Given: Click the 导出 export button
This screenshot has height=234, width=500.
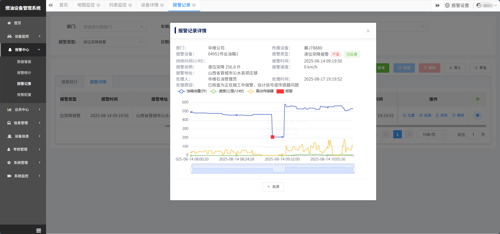Looking at the screenshot, I should (x=480, y=68).
